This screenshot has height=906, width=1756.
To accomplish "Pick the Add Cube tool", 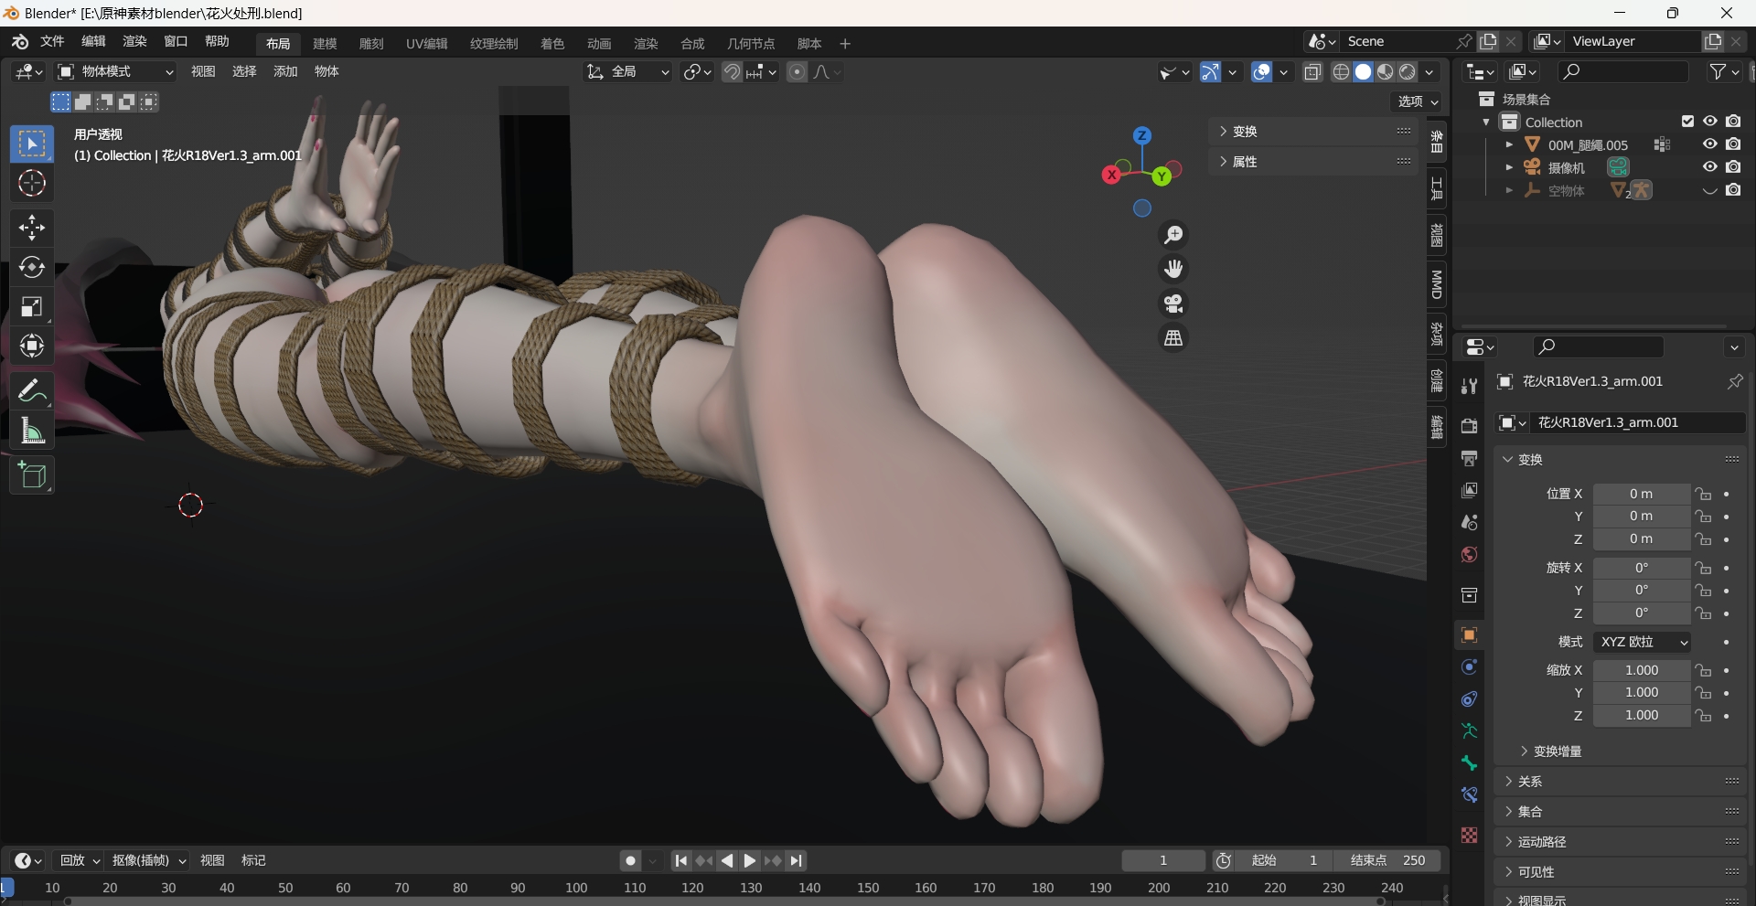I will [32, 475].
